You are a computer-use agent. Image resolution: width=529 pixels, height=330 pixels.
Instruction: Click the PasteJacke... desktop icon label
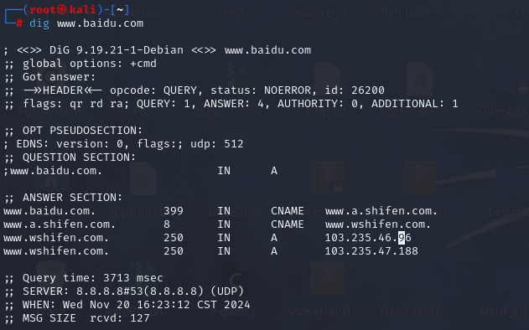(417, 312)
